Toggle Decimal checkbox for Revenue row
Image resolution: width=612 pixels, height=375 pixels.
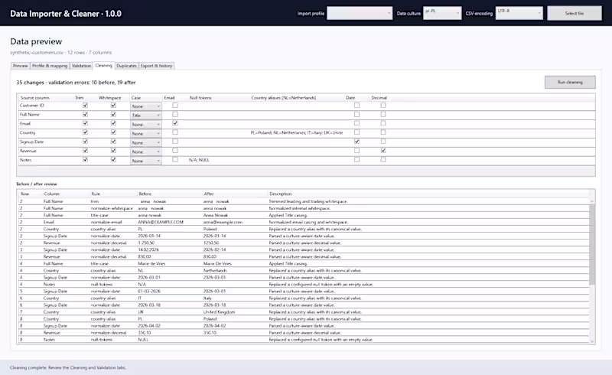[x=383, y=151]
